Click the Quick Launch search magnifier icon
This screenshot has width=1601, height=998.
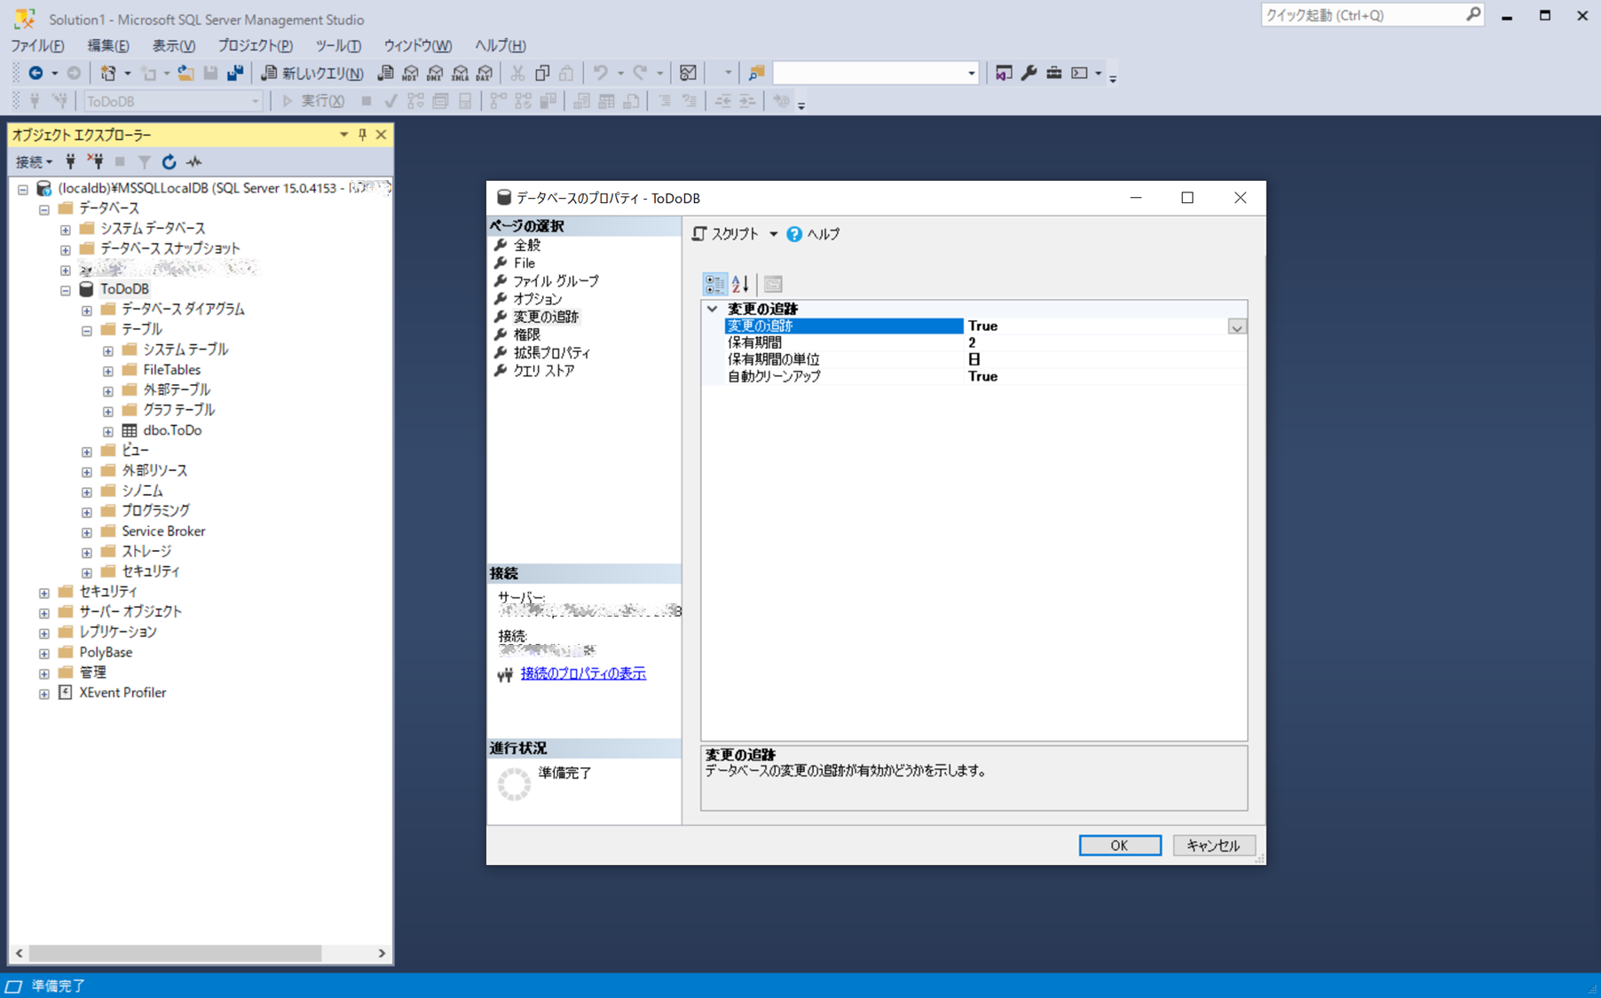pos(1473,15)
